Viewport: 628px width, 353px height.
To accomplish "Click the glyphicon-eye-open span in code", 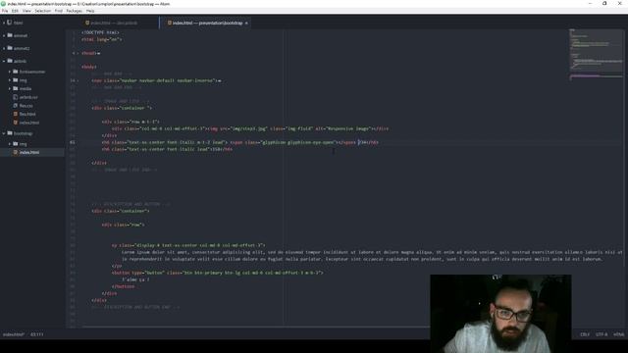I will click(292, 142).
